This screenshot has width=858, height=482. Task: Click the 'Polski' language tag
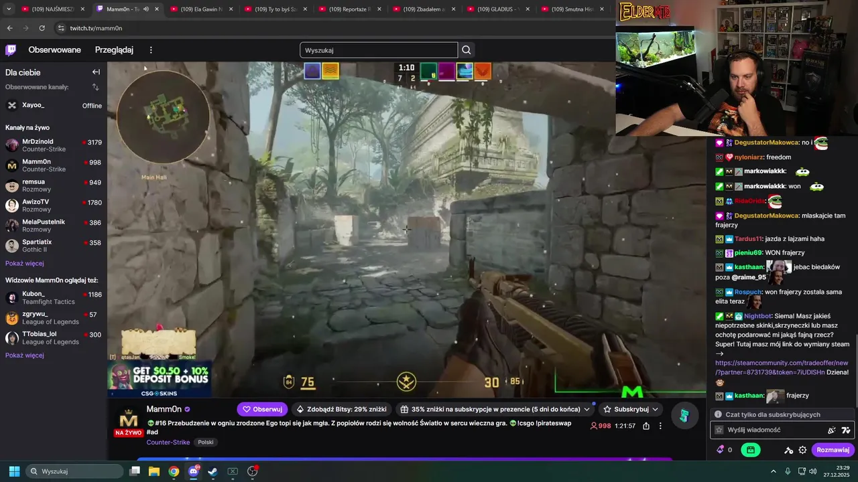point(205,443)
